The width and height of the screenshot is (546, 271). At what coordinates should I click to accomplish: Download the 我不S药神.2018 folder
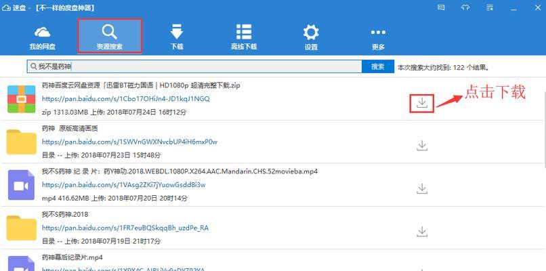421,231
